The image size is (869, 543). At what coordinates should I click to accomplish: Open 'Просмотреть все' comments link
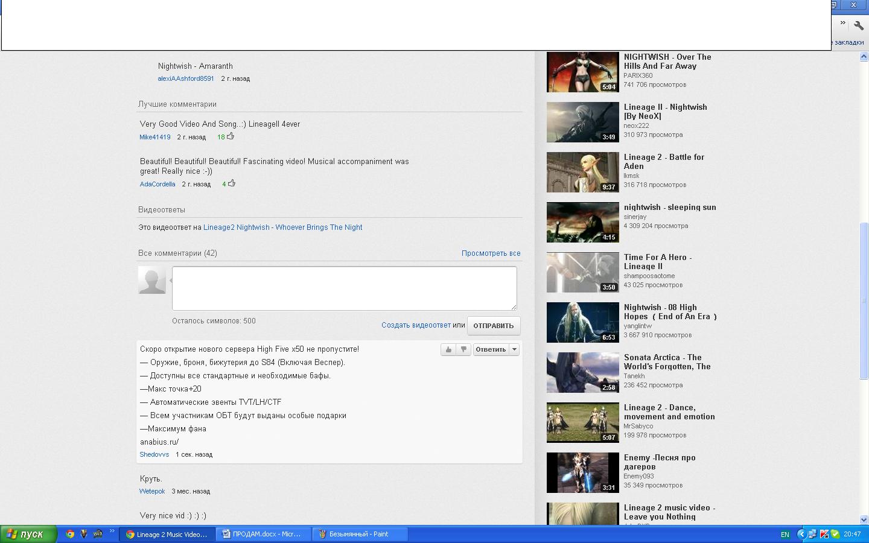tap(491, 253)
